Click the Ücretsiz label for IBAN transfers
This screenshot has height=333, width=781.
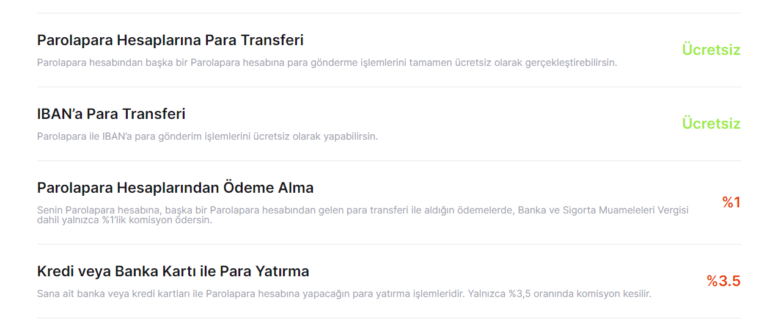pos(711,124)
